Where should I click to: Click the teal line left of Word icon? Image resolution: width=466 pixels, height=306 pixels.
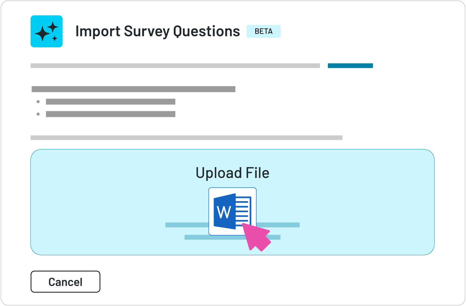pos(187,225)
